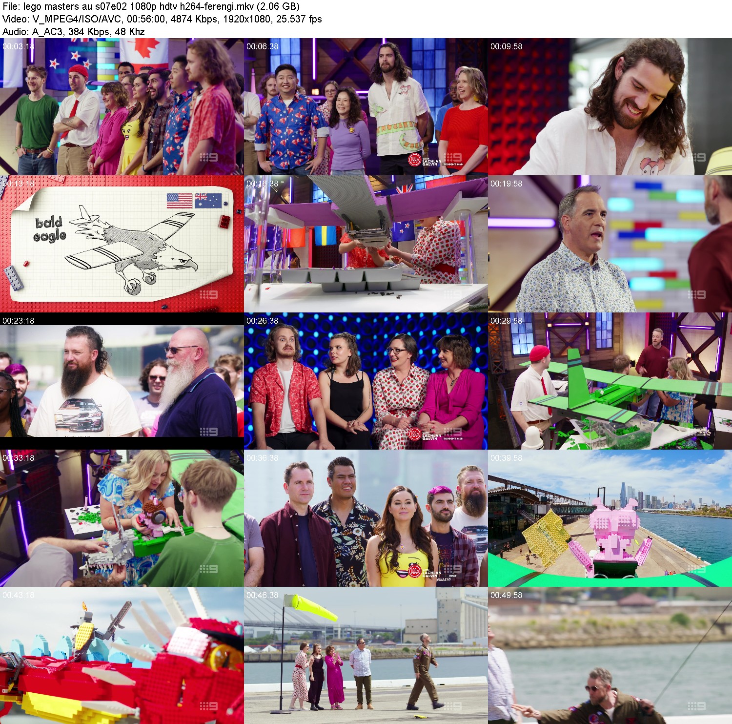The height and width of the screenshot is (724, 732).
Task: Open the thumbnail at 00:36:38
Action: [366, 518]
